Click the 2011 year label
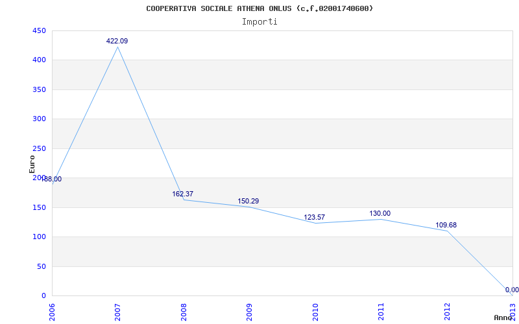519x324 pixels. [381, 312]
